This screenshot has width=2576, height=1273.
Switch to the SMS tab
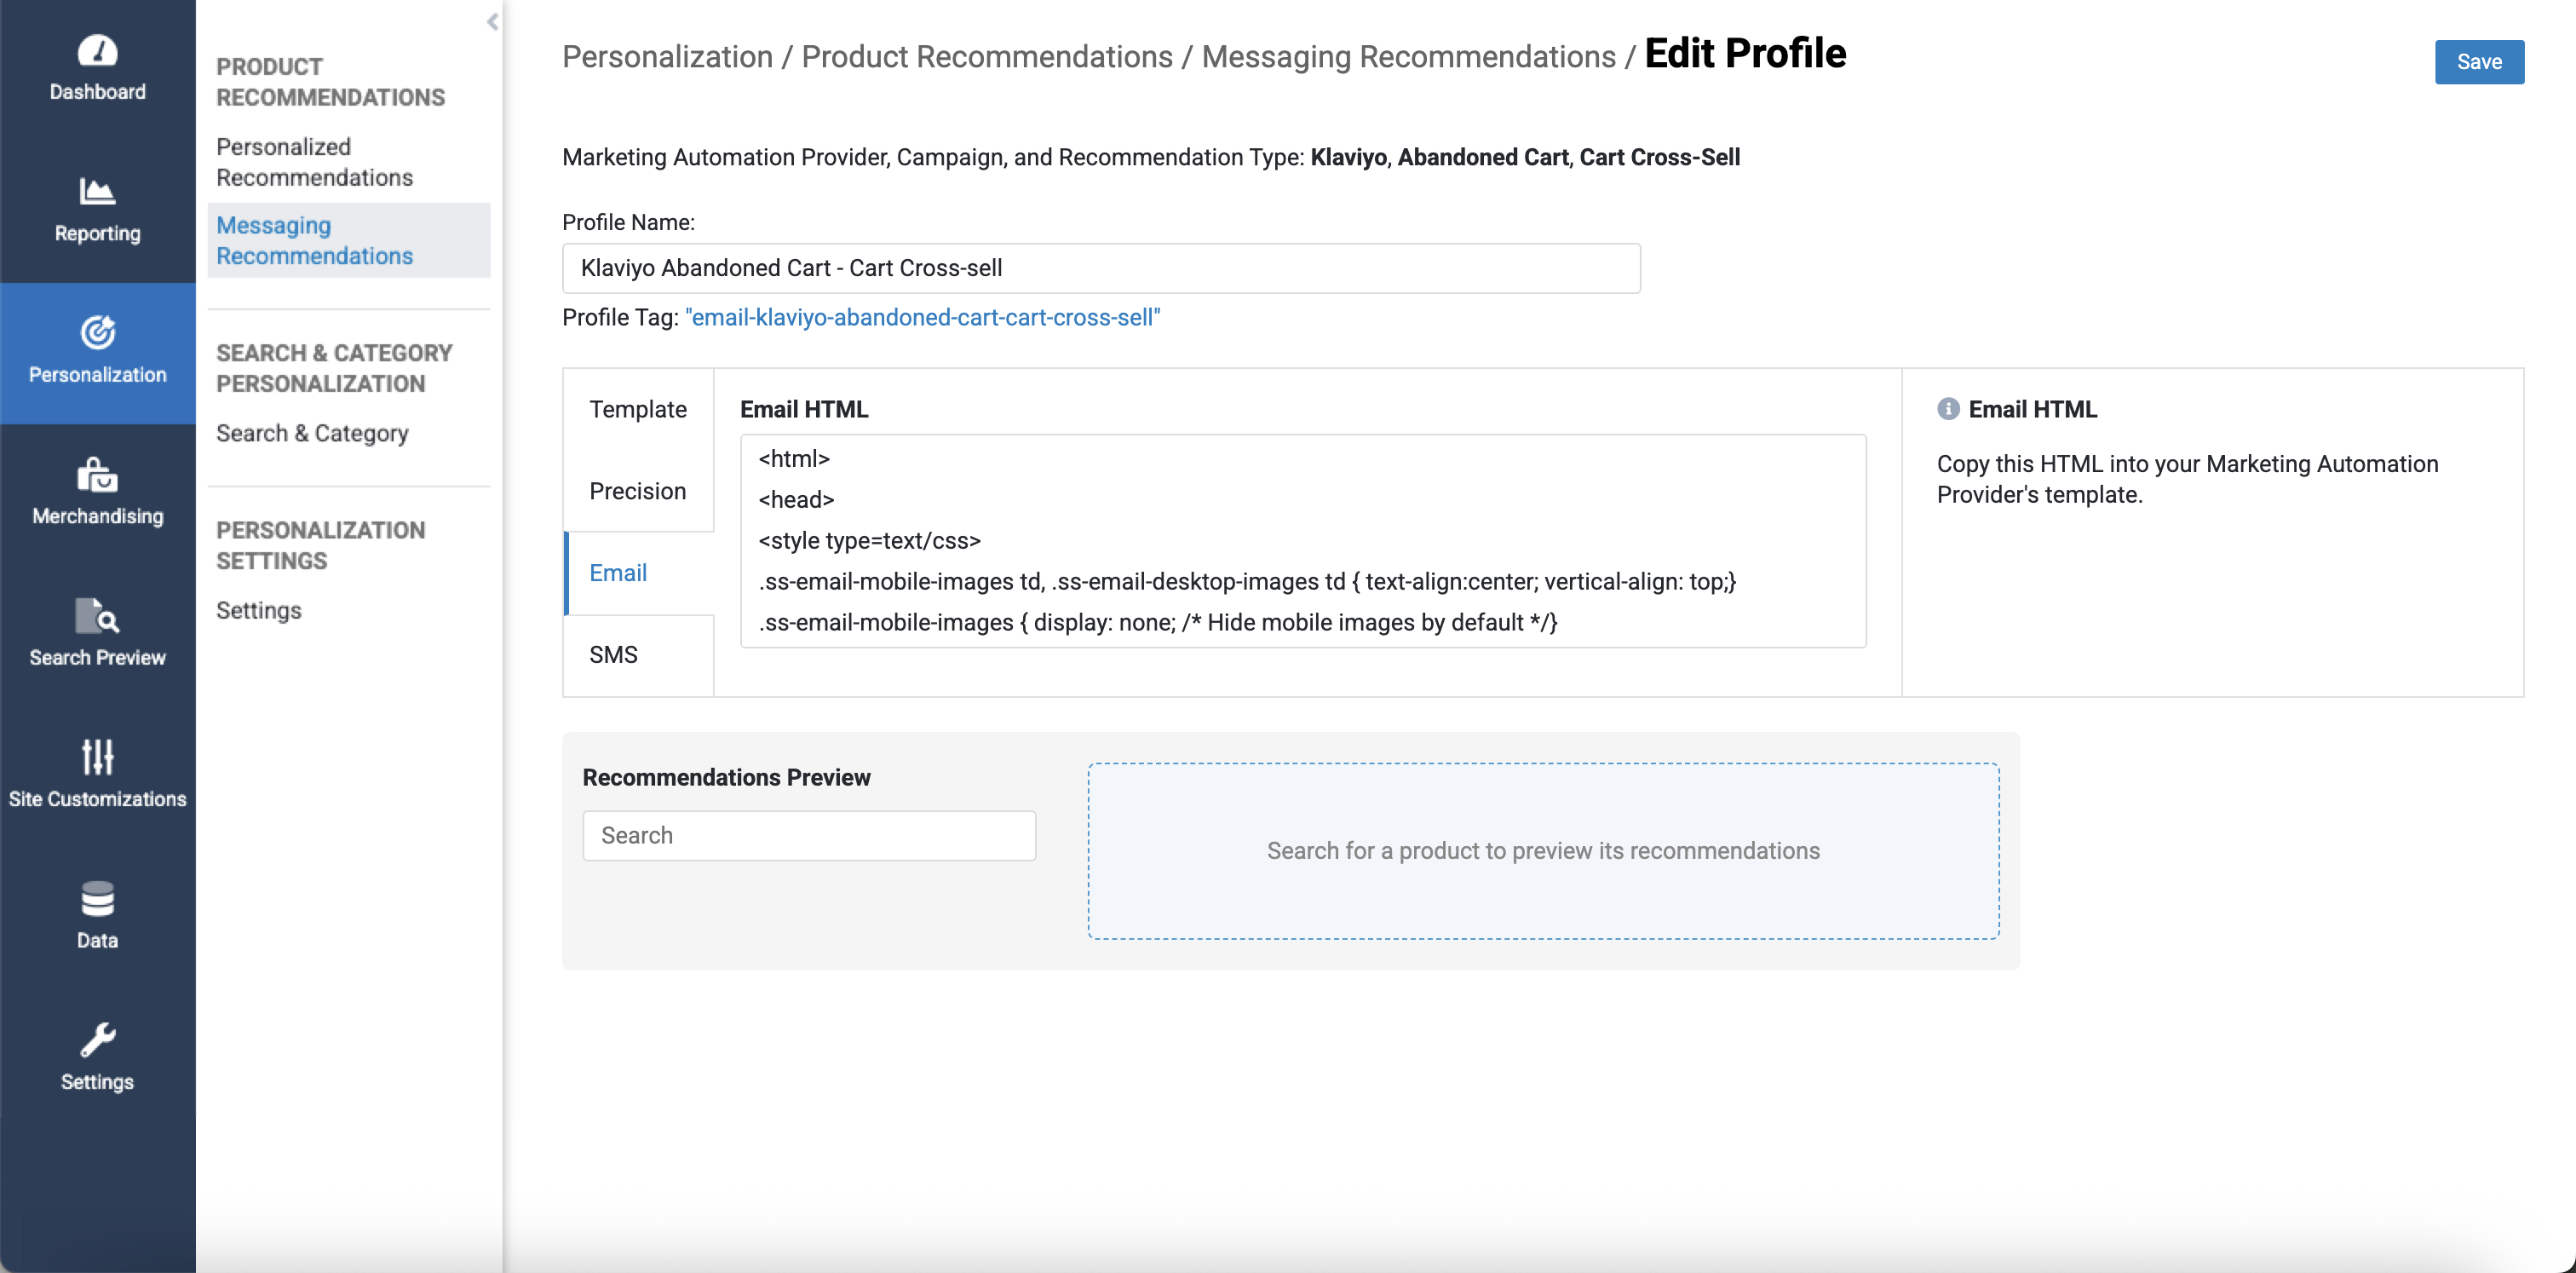(x=613, y=655)
